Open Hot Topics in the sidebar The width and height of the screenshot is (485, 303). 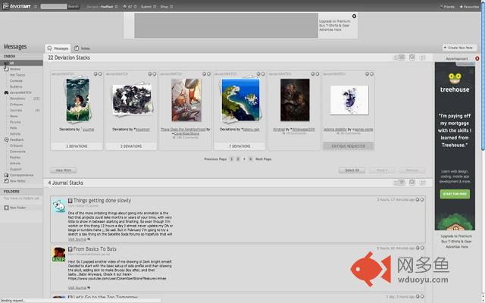pyautogui.click(x=17, y=75)
